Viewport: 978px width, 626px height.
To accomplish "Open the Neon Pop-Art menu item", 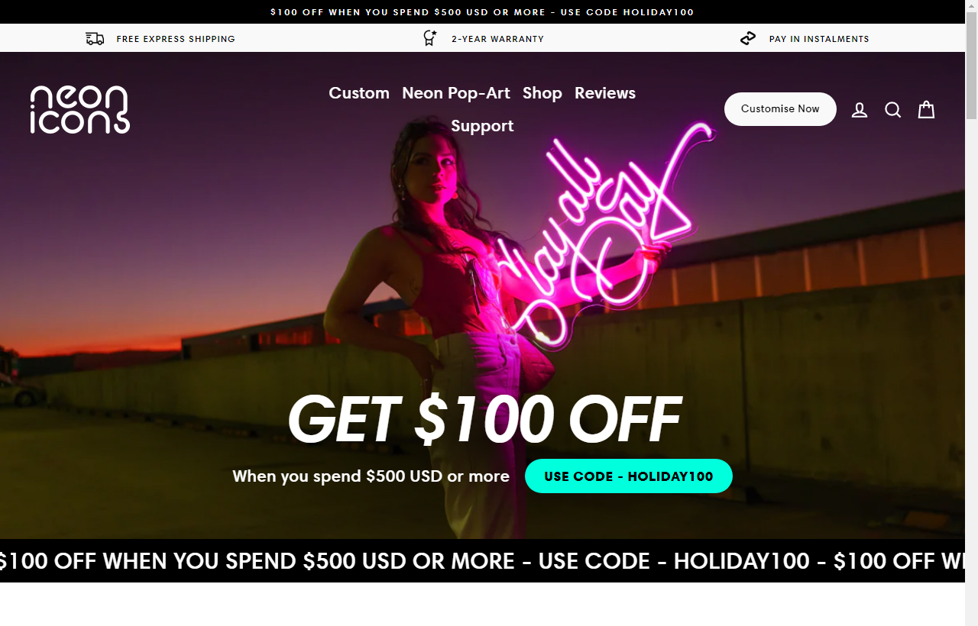I will tap(456, 93).
